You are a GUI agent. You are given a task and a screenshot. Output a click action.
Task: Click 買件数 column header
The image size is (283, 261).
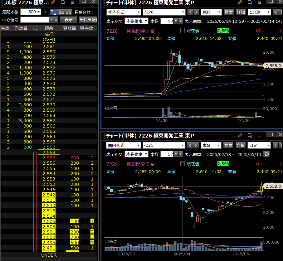point(86,28)
